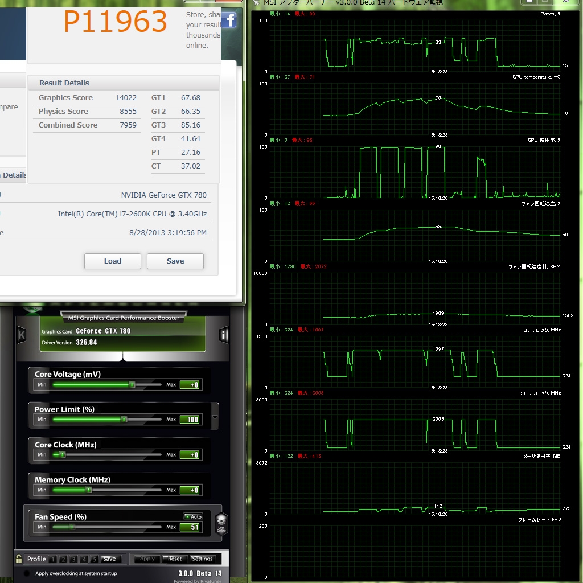Toggle Auto fan speed control
The image size is (583, 583).
coord(194,516)
